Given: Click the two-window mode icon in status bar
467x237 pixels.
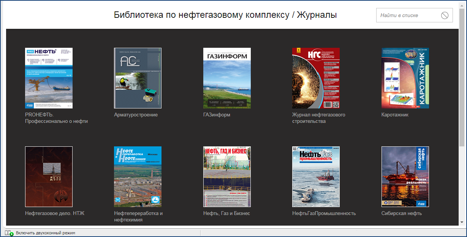Looking at the screenshot, I should click(x=9, y=233).
